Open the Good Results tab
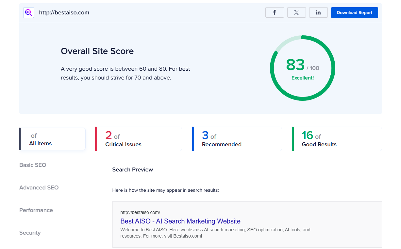 [337, 139]
